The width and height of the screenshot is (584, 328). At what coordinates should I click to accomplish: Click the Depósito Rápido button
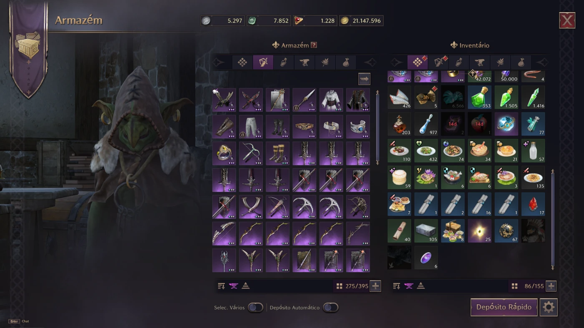tap(504, 307)
